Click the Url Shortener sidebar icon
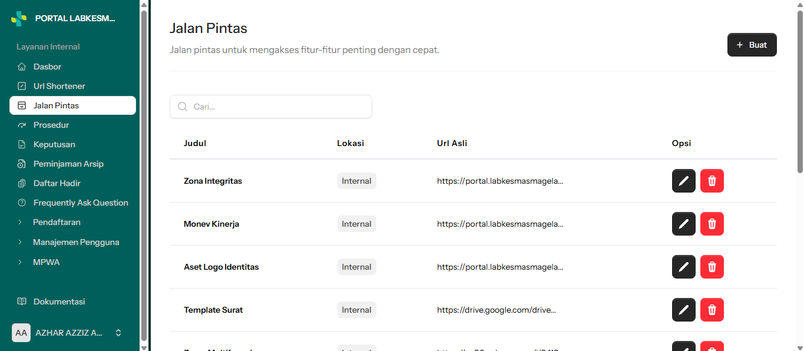Image resolution: width=804 pixels, height=351 pixels. tap(22, 86)
